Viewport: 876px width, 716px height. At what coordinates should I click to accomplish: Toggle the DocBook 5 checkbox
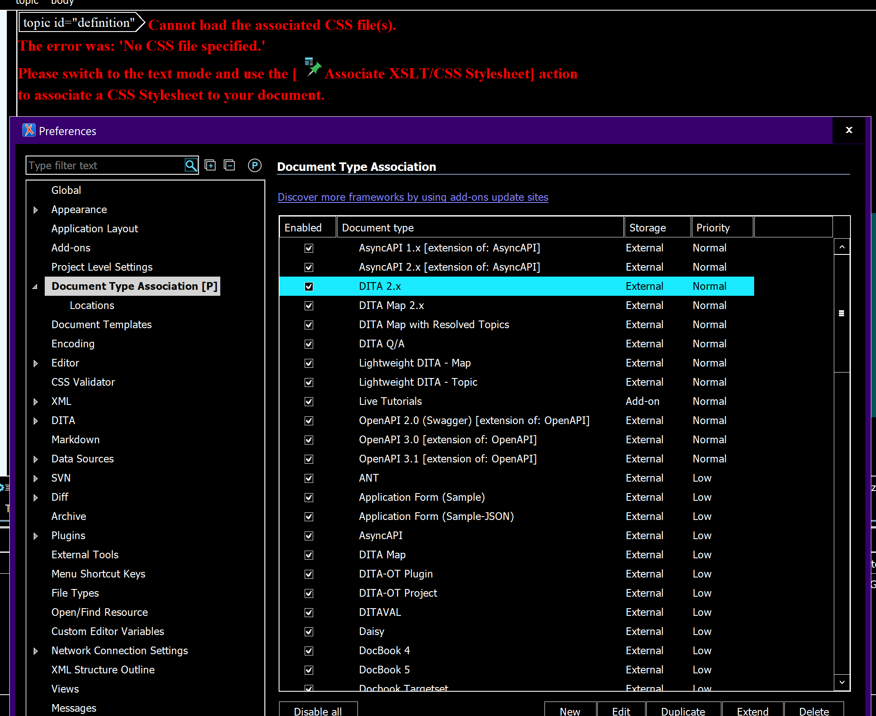coord(309,670)
